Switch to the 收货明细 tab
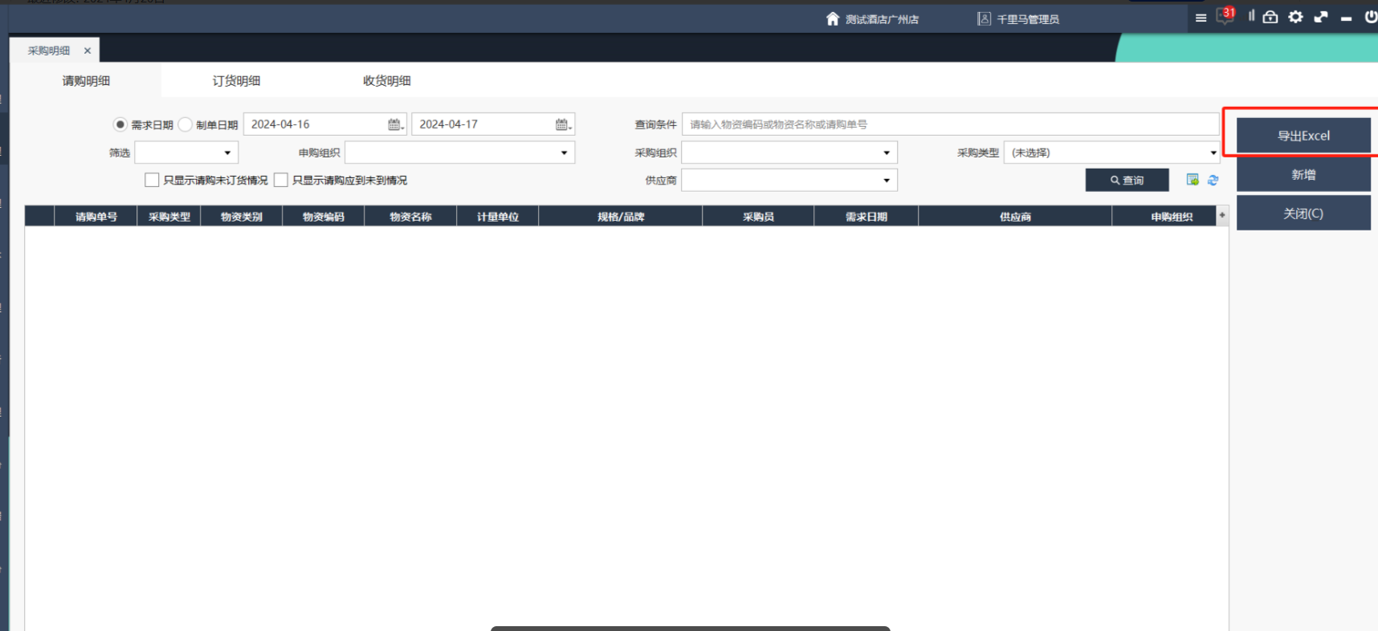 pyautogui.click(x=386, y=81)
